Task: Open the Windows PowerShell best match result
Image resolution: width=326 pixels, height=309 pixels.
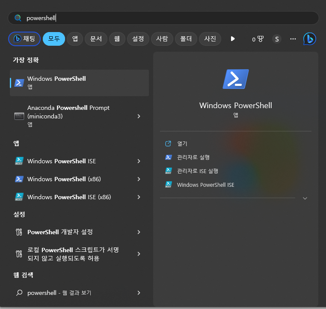Action: (x=79, y=82)
